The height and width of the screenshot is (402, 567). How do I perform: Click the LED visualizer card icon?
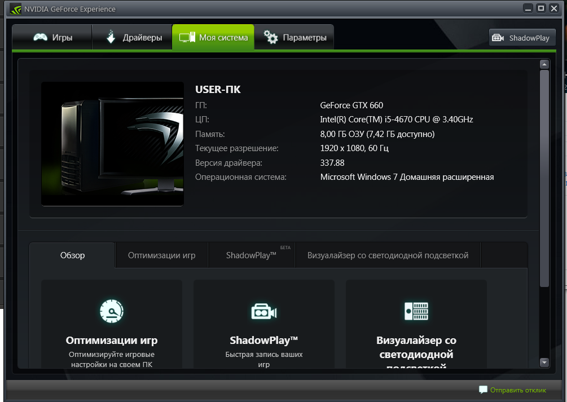click(x=416, y=311)
